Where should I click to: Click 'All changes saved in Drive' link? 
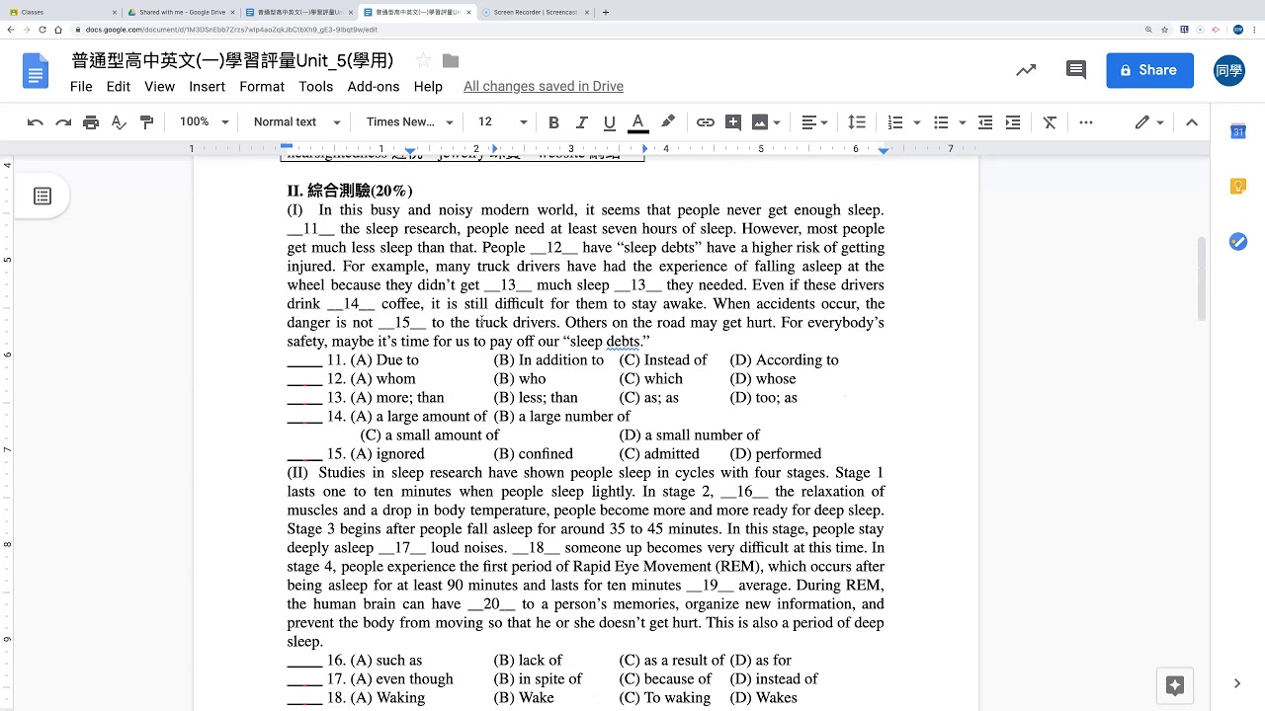tap(544, 86)
